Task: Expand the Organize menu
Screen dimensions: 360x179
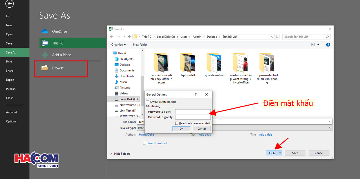Action: 118,44
